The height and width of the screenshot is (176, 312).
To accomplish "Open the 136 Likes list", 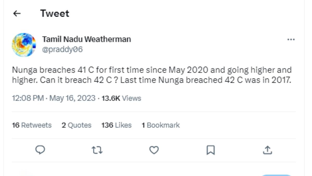I will click(x=116, y=125).
